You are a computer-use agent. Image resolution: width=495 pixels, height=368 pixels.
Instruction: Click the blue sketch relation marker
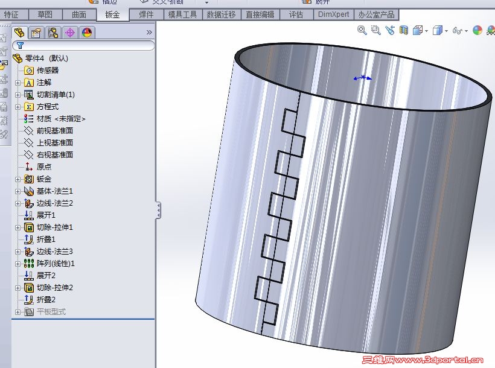point(362,77)
